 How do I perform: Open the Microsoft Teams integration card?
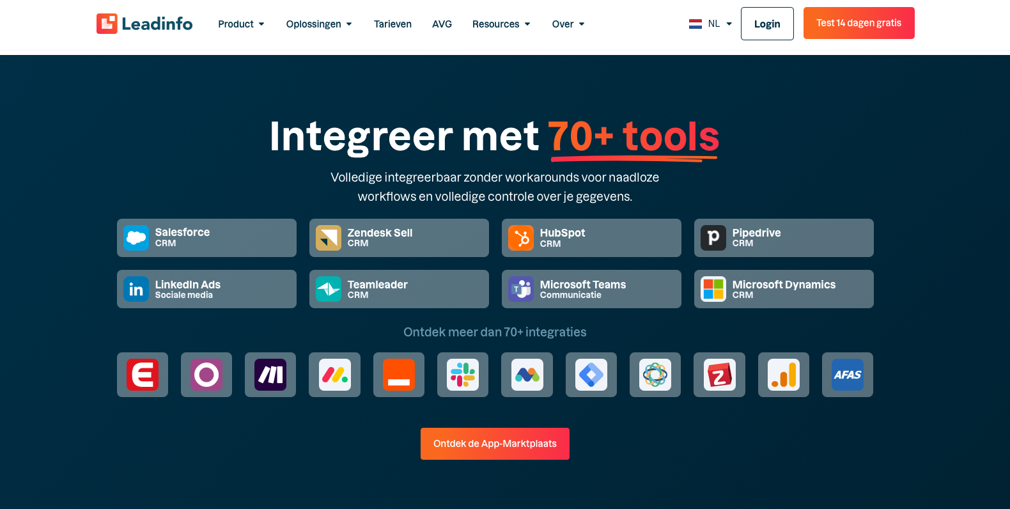click(x=591, y=289)
